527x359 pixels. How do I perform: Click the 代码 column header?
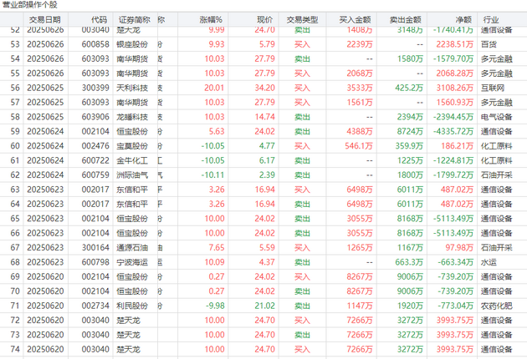(x=99, y=20)
